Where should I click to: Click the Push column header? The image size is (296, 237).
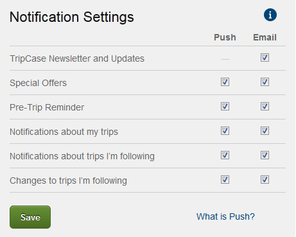[x=225, y=37]
